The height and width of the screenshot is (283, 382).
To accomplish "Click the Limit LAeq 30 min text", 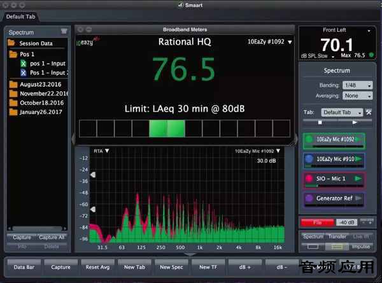I will tap(185, 108).
